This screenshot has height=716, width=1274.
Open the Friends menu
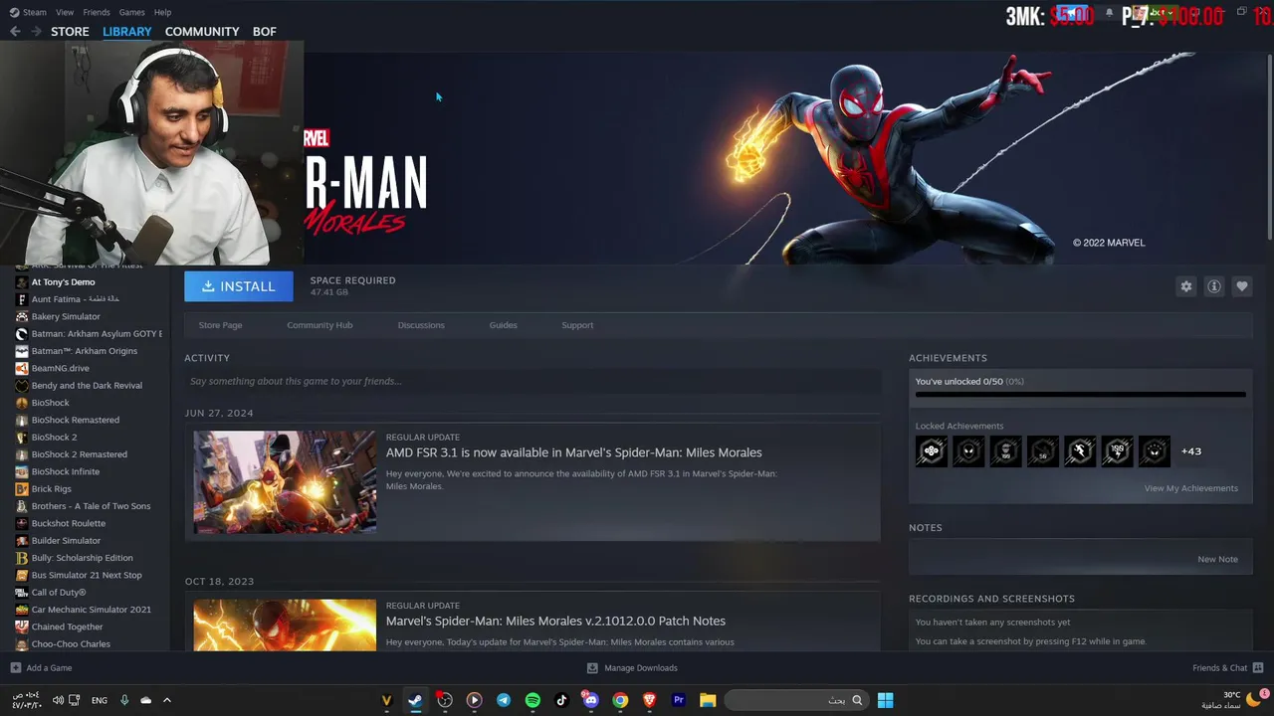(x=97, y=12)
